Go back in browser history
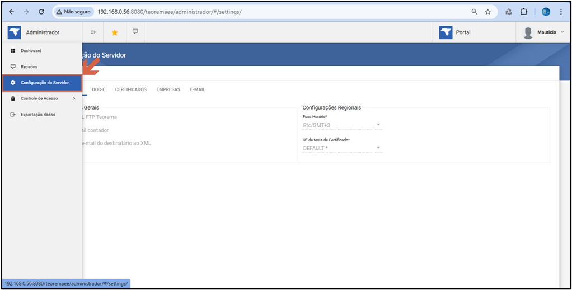572x290 pixels. pos(11,12)
